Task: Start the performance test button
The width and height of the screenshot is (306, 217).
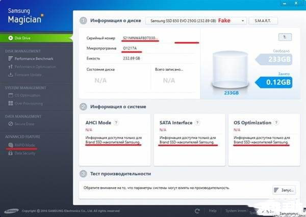Action: click(284, 190)
